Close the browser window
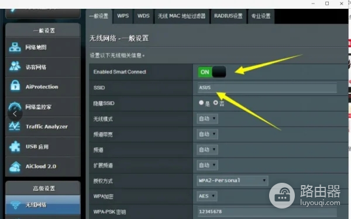 coord(342,4)
